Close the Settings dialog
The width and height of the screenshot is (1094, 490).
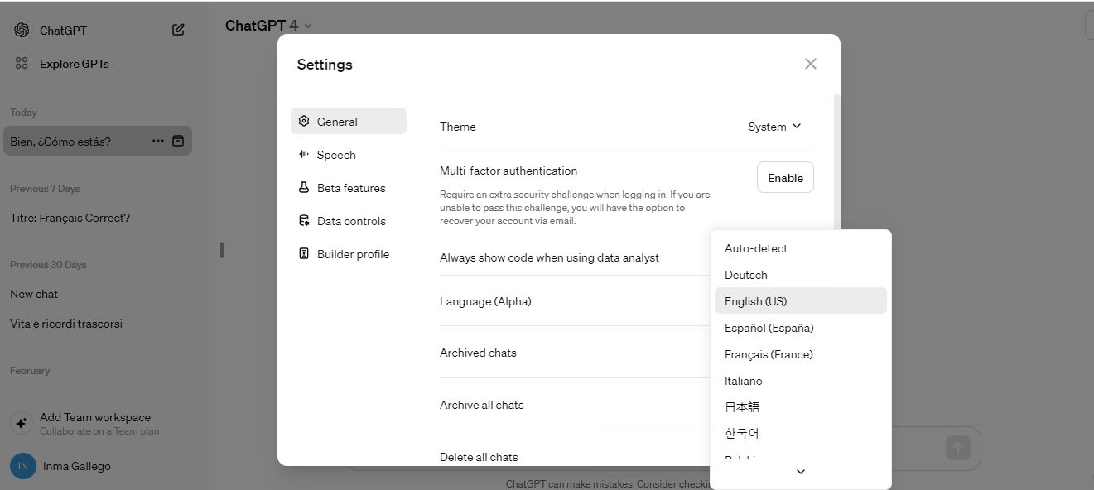[x=811, y=64]
